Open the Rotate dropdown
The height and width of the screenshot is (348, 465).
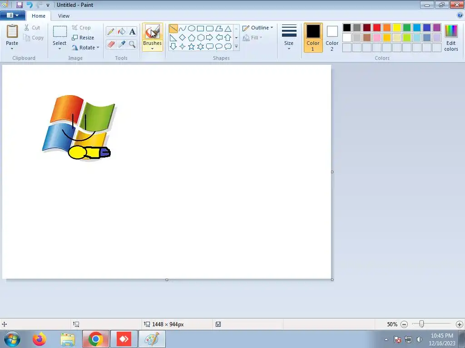point(85,48)
